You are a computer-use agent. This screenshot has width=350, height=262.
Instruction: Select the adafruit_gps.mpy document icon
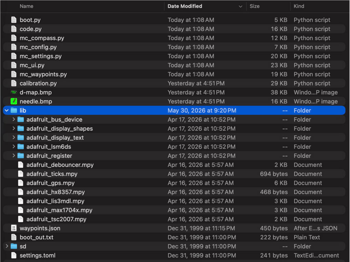[x=21, y=183]
